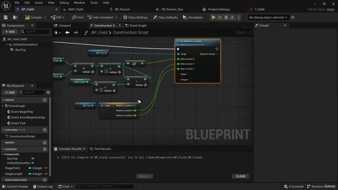Add a new function with plus icon
Screen dimensions: 338x190
click(44, 130)
